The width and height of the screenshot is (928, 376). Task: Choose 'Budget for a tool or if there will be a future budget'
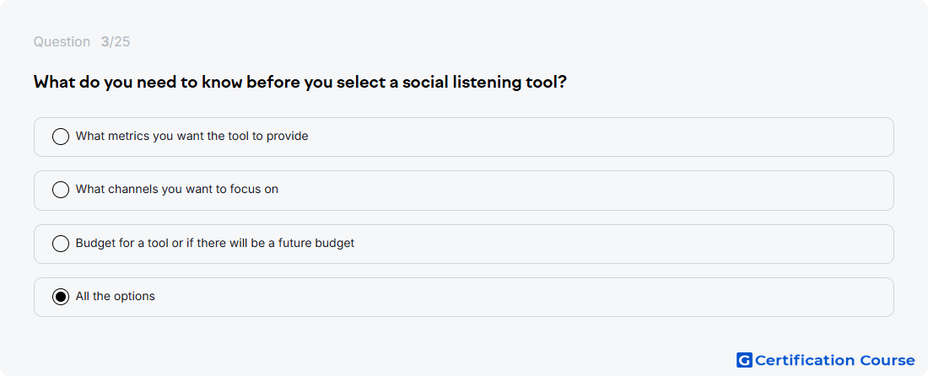coord(215,244)
